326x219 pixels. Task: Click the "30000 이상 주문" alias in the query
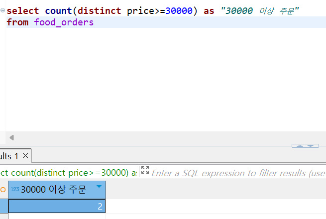pos(260,10)
